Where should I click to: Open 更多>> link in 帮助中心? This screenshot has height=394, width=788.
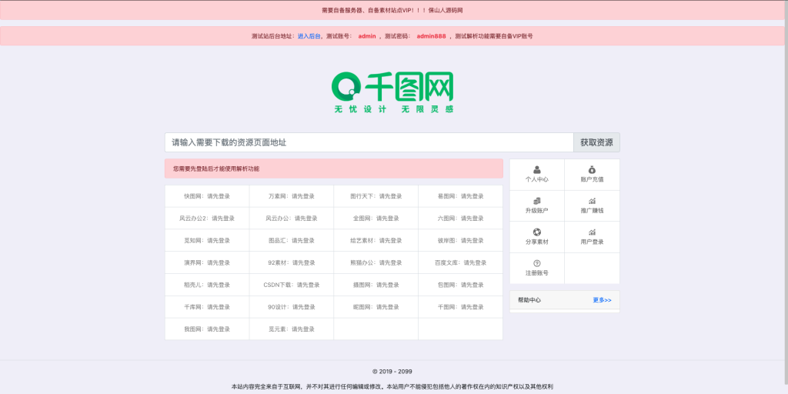pyautogui.click(x=602, y=300)
